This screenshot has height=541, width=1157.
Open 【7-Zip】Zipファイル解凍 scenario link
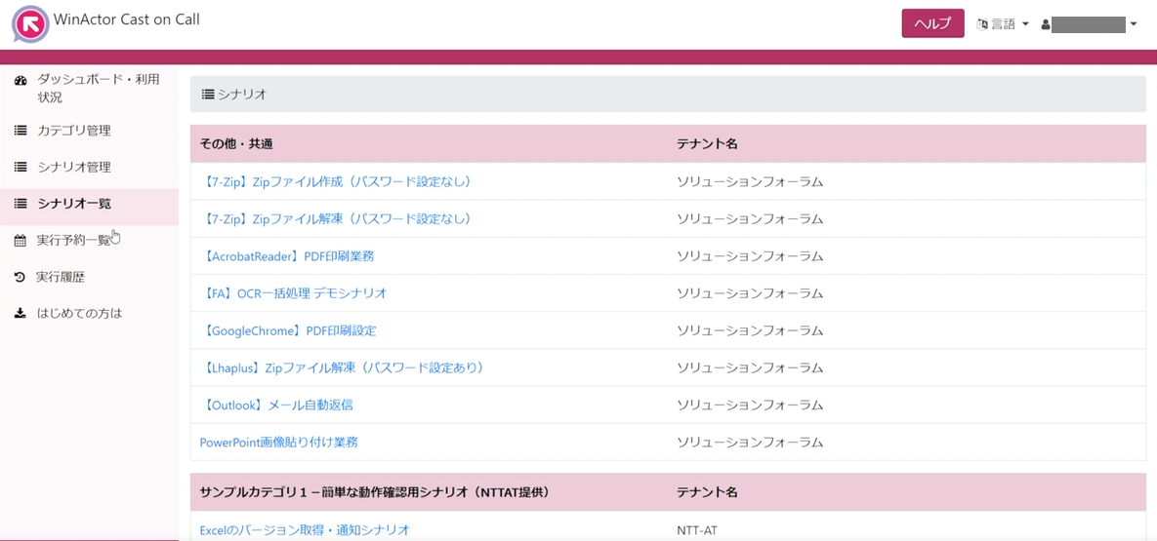point(335,219)
